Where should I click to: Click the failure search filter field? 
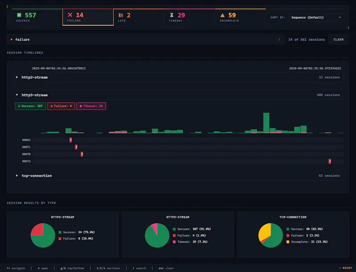146,40
